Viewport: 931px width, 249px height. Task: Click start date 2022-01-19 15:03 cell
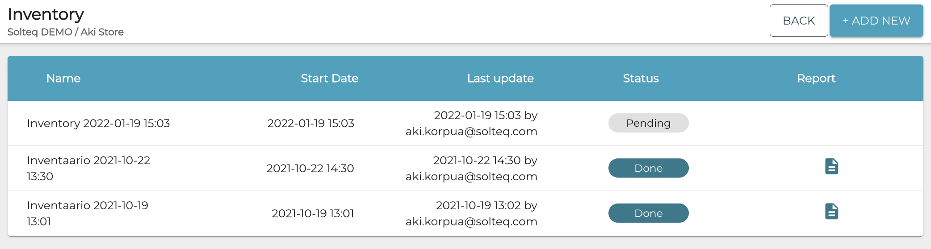pyautogui.click(x=310, y=124)
